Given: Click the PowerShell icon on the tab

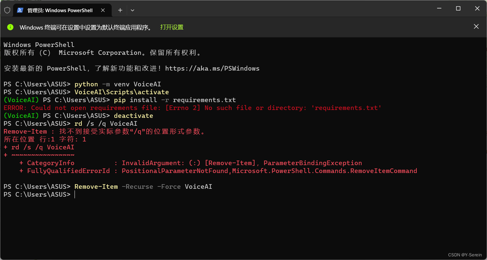Looking at the screenshot, I should 20,10.
